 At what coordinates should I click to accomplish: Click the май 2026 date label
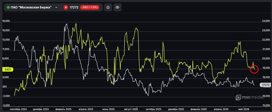[x=244, y=109]
